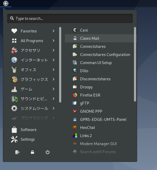The height and width of the screenshot is (170, 157).
Task: Select the Search antiX Forums label
Action: tap(98, 152)
